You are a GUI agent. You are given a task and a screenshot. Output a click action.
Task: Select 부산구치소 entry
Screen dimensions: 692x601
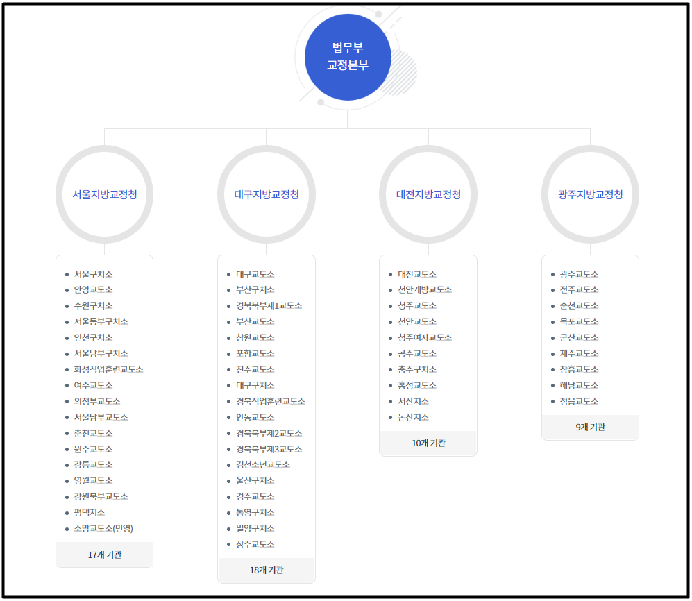click(255, 289)
